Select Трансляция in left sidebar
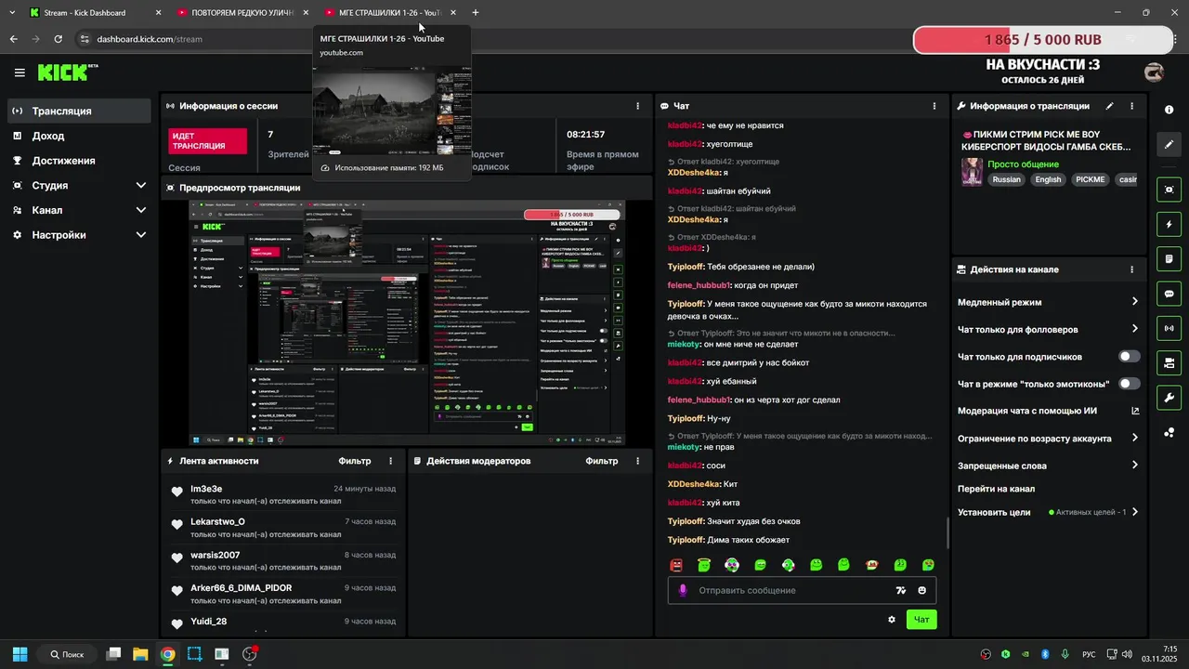The width and height of the screenshot is (1189, 669). [80, 111]
